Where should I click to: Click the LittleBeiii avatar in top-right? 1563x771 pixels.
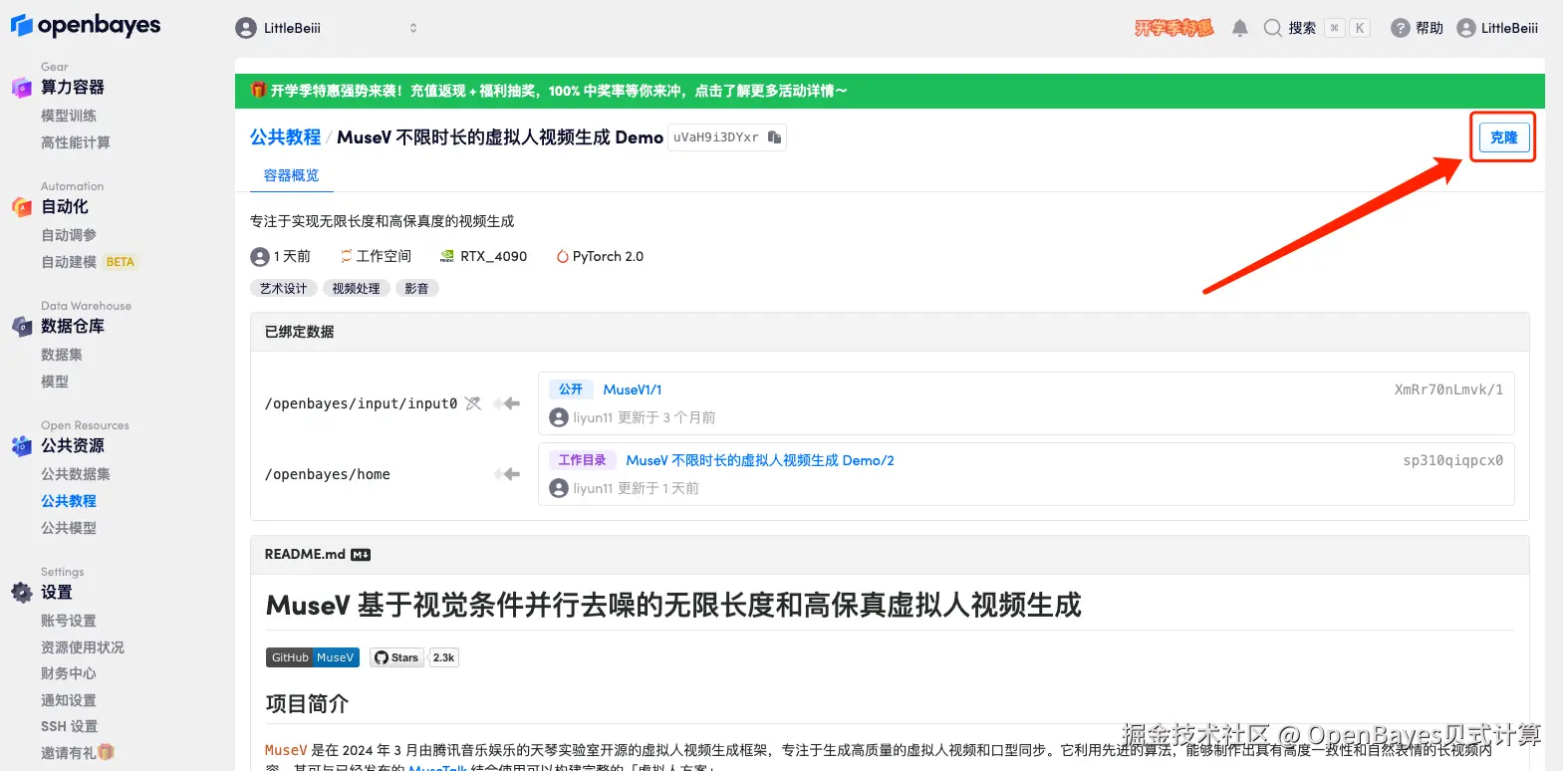pyautogui.click(x=1466, y=28)
